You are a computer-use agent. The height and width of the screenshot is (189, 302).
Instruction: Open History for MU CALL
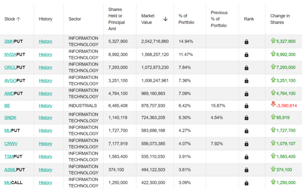pos(46,183)
